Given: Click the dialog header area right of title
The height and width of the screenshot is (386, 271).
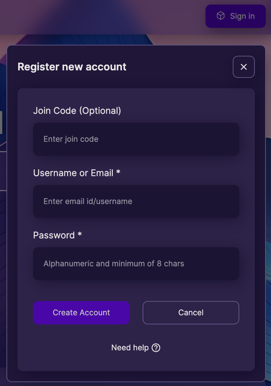Looking at the screenshot, I should (x=180, y=67).
